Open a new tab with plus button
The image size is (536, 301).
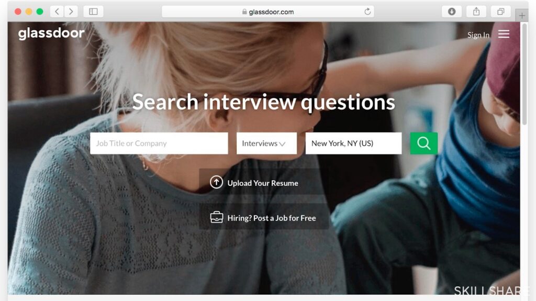click(522, 15)
